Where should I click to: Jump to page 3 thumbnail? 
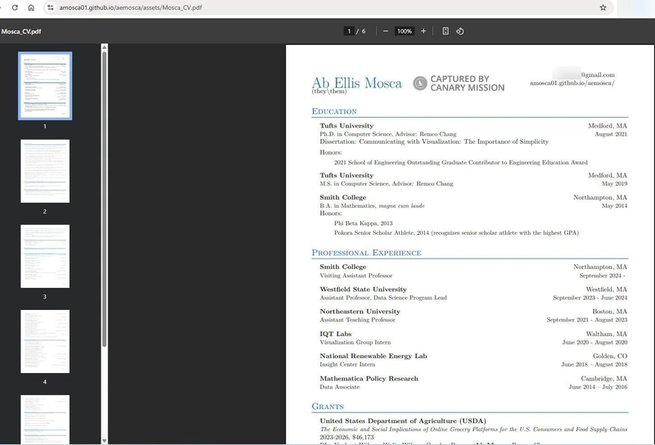[x=45, y=256]
